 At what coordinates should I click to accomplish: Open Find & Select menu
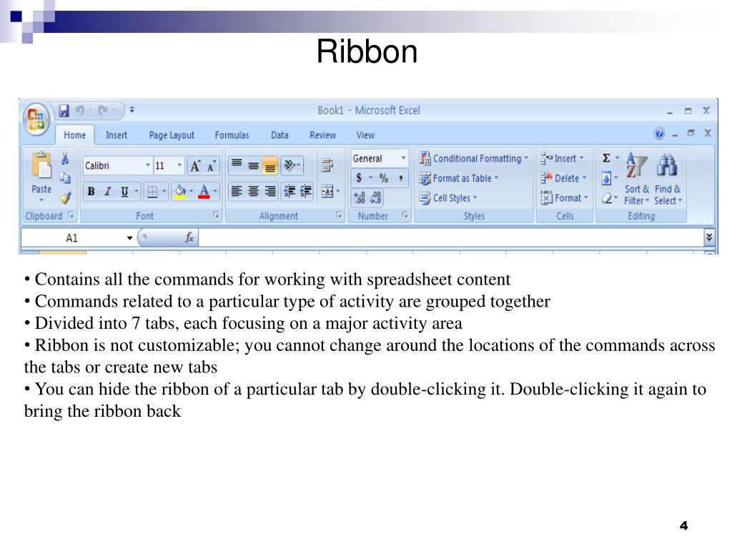pyautogui.click(x=668, y=179)
